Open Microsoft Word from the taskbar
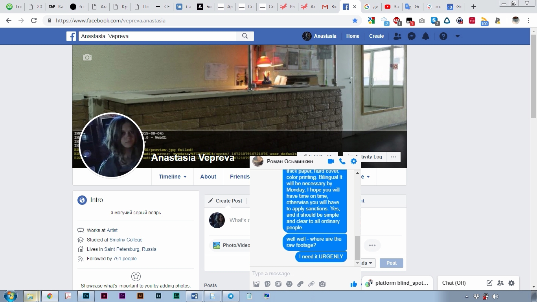The width and height of the screenshot is (537, 302). click(x=195, y=296)
